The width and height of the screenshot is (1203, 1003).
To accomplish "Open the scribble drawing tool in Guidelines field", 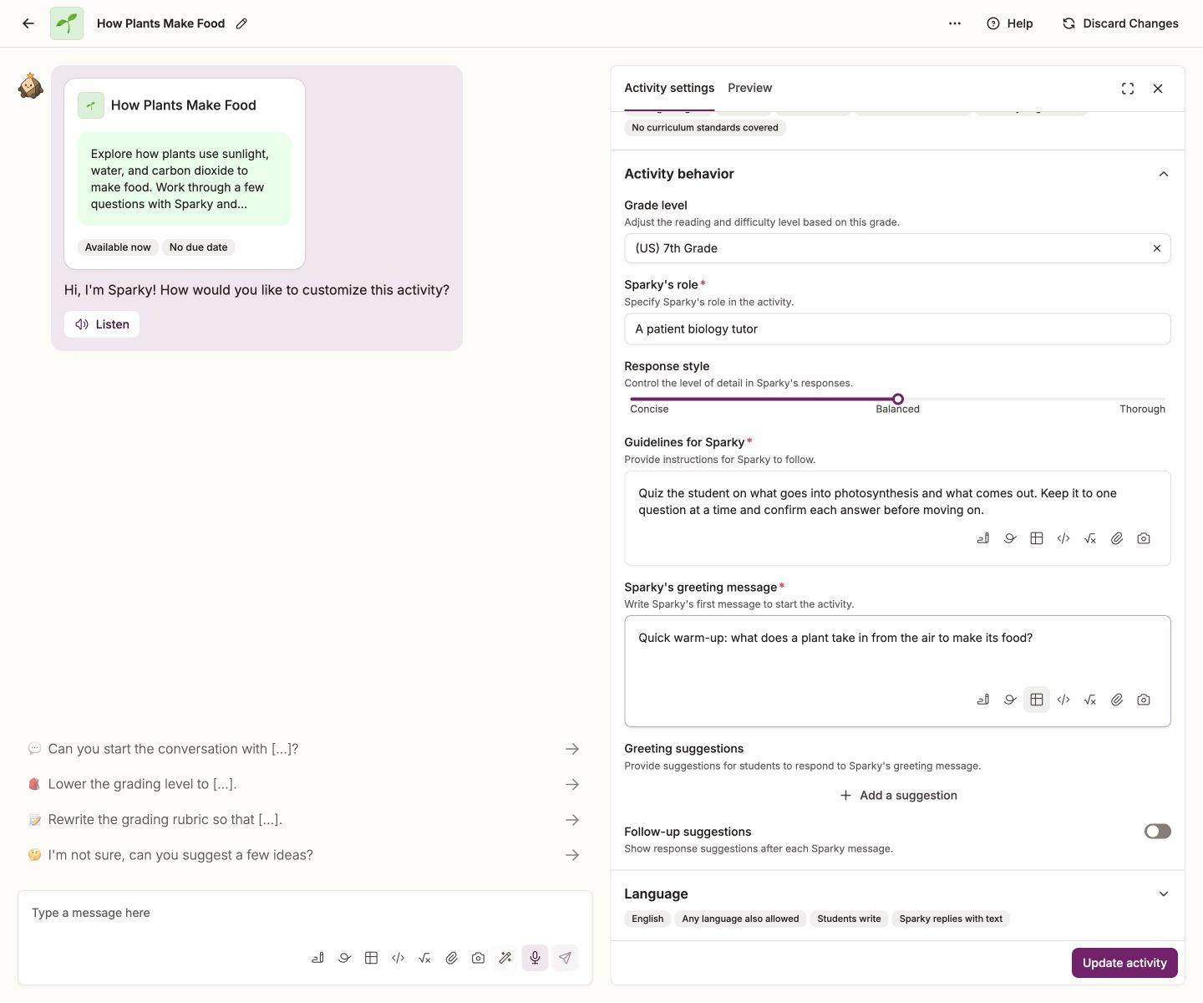I will (1010, 538).
